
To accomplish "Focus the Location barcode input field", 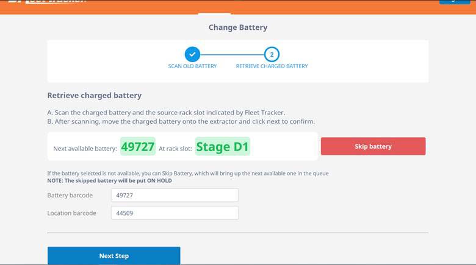I will point(175,213).
